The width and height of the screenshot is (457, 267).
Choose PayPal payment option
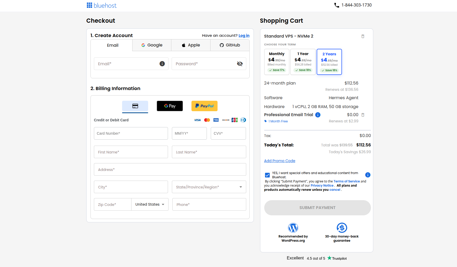coord(205,106)
